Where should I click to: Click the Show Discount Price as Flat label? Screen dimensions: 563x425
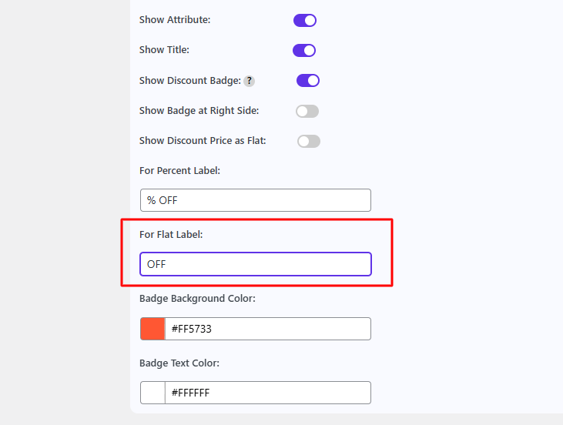[x=203, y=141]
